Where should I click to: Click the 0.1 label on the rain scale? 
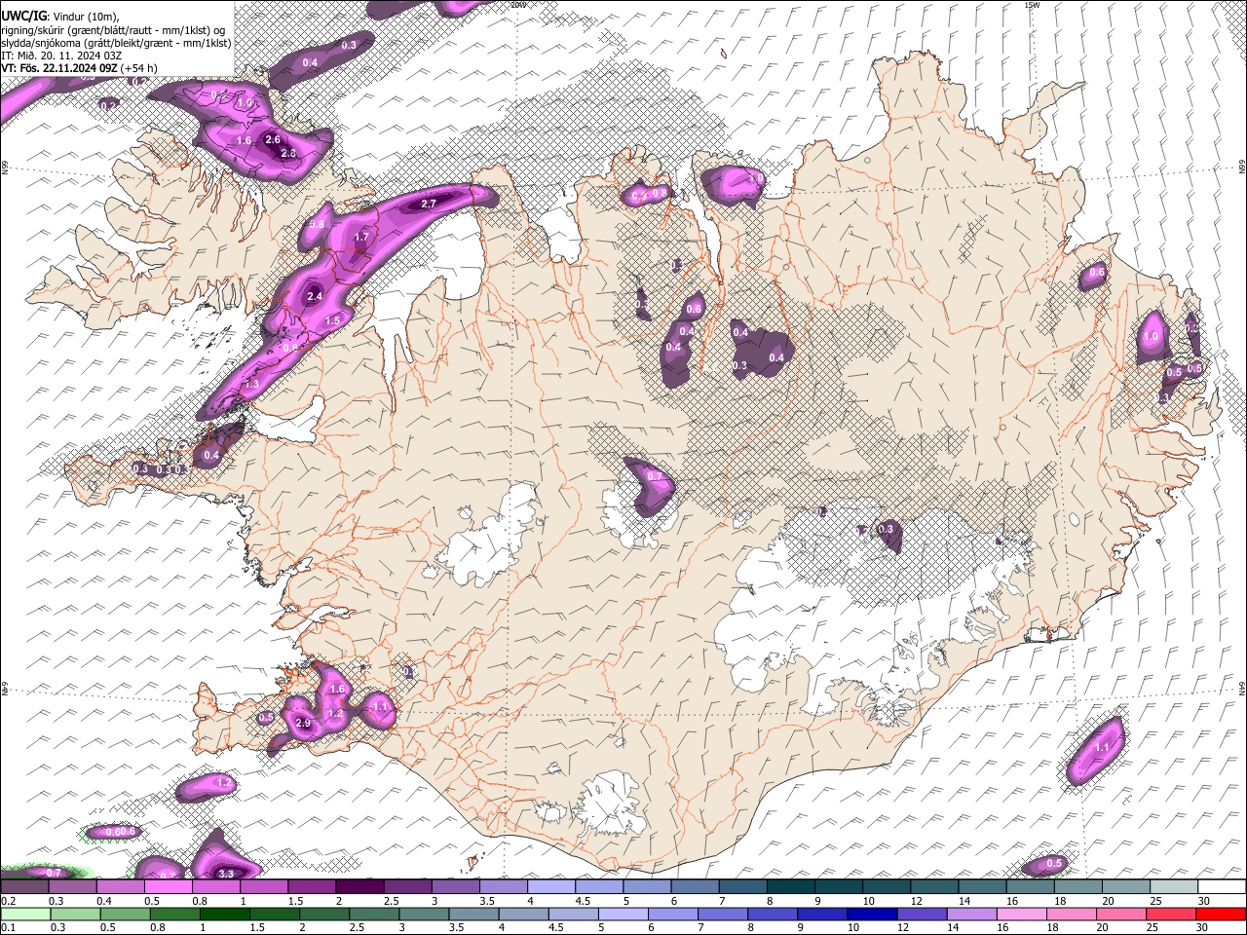[x=9, y=927]
